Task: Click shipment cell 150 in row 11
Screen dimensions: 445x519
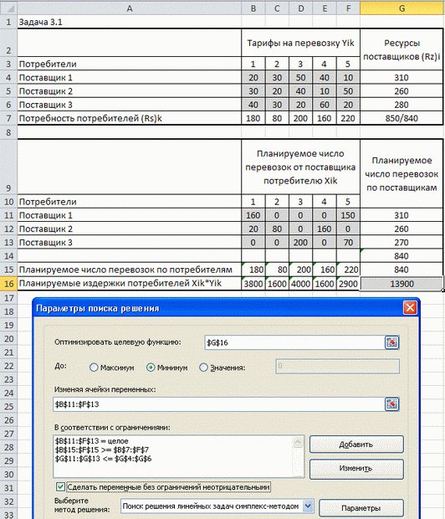Action: click(348, 215)
